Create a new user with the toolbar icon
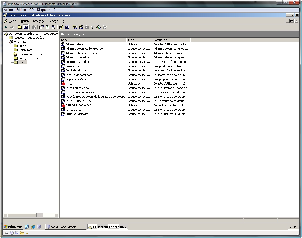The height and width of the screenshot is (238, 302). tap(75, 27)
